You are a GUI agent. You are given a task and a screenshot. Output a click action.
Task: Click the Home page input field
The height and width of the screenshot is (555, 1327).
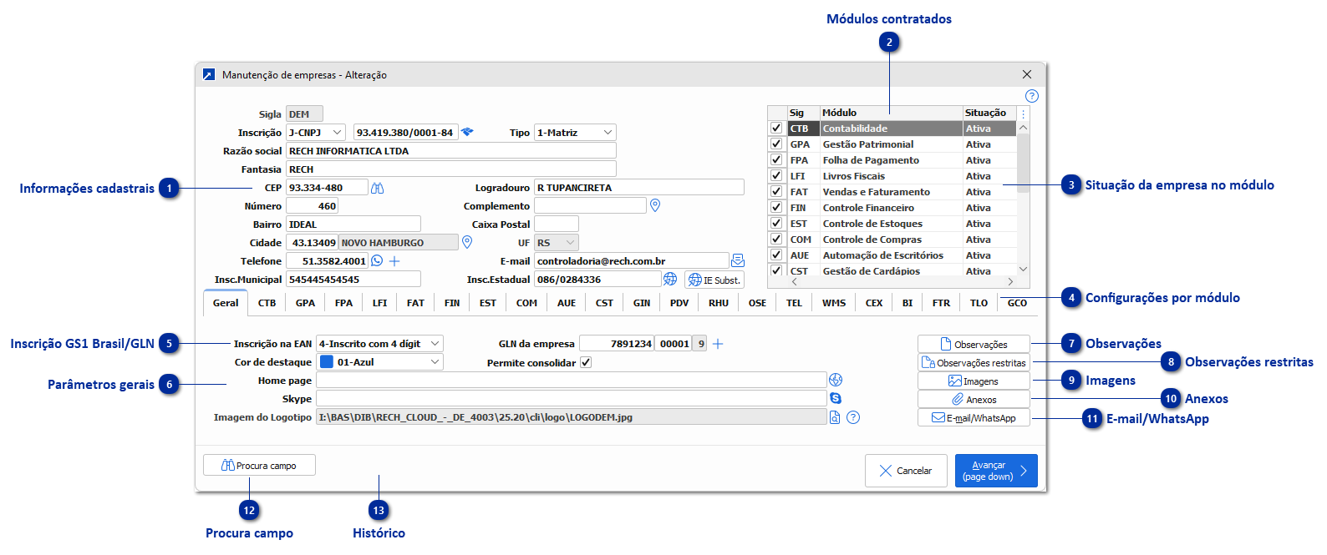pyautogui.click(x=572, y=381)
